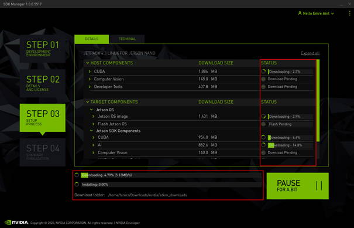Pause setup with PAUSE FOR A BIT button
Viewport: 354px width, 228px height.
[298, 186]
